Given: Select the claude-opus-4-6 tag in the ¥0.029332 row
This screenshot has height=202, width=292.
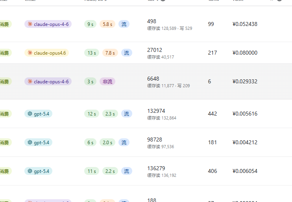Looking at the screenshot, I should [x=48, y=81].
